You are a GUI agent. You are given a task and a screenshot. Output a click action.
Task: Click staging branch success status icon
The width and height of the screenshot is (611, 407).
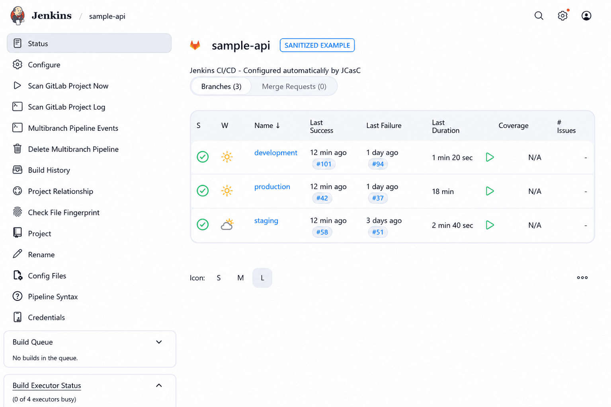point(203,225)
